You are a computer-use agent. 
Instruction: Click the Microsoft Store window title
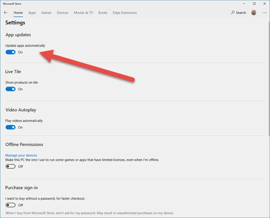(x=12, y=4)
